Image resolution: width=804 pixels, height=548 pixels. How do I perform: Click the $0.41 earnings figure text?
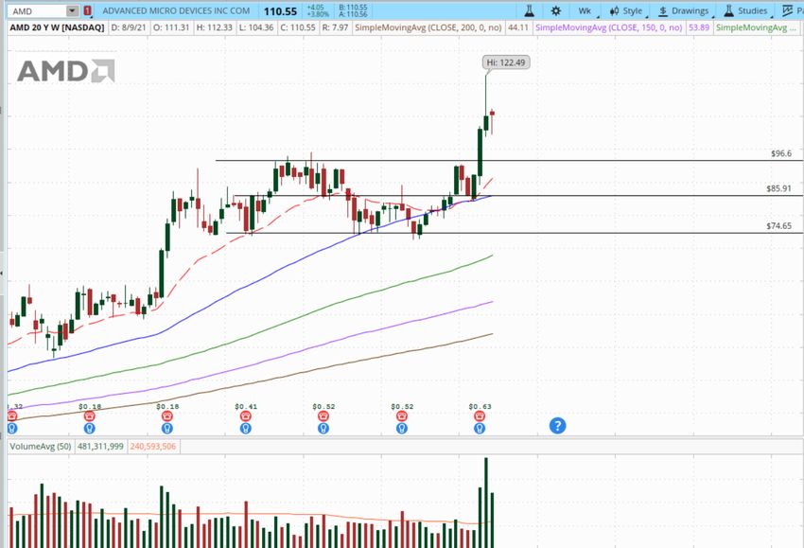[x=246, y=406]
